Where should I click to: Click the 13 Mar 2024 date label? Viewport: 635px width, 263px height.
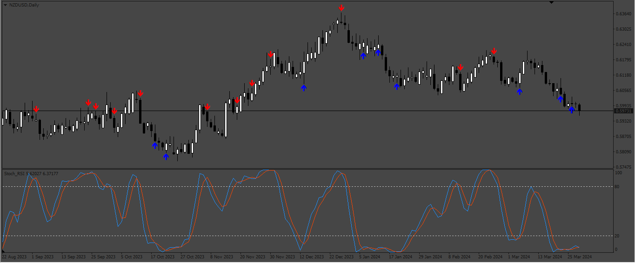pyautogui.click(x=549, y=256)
